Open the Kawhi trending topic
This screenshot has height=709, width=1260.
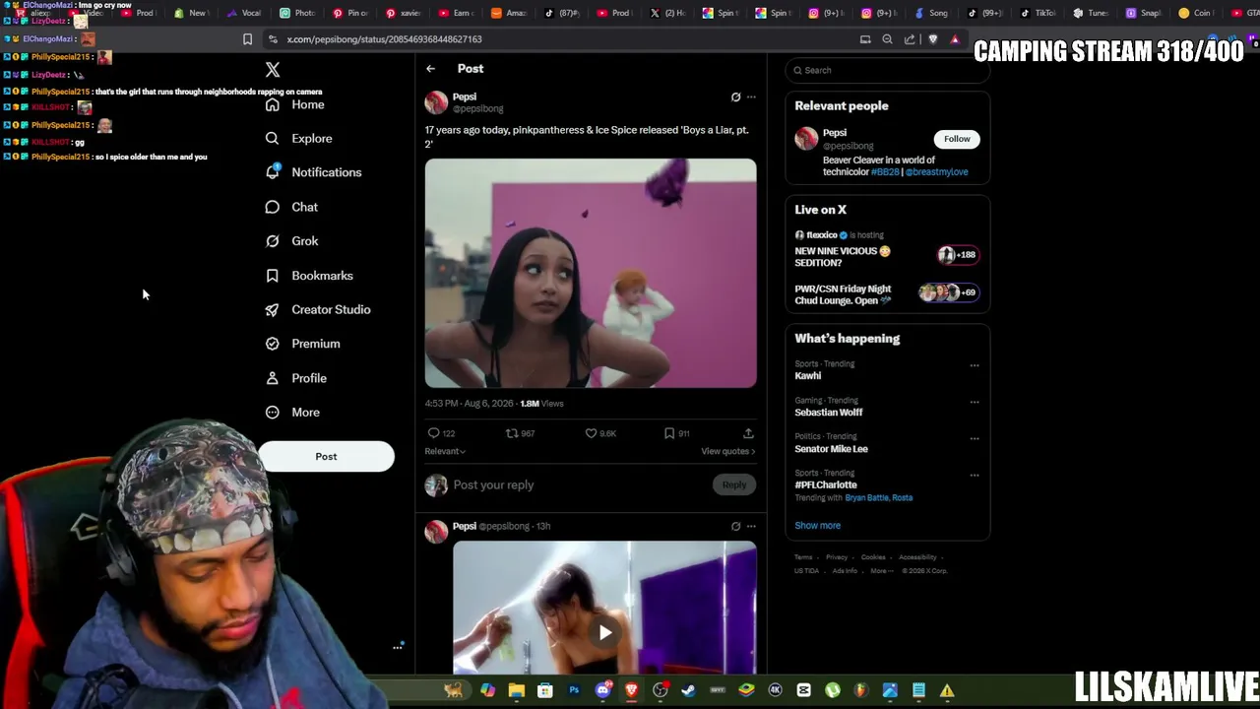click(x=808, y=376)
